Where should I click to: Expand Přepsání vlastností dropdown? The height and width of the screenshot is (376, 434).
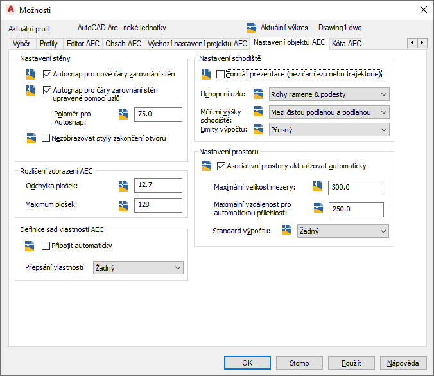pos(138,267)
